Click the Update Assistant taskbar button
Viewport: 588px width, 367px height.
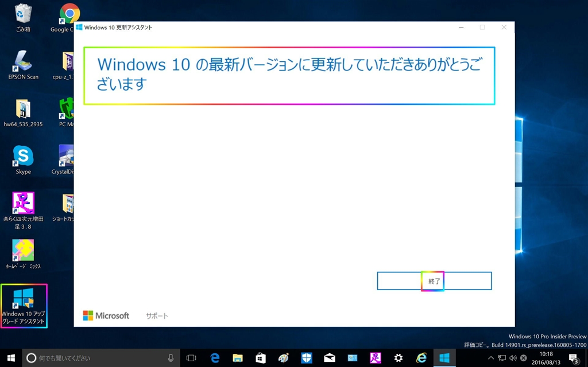click(444, 358)
